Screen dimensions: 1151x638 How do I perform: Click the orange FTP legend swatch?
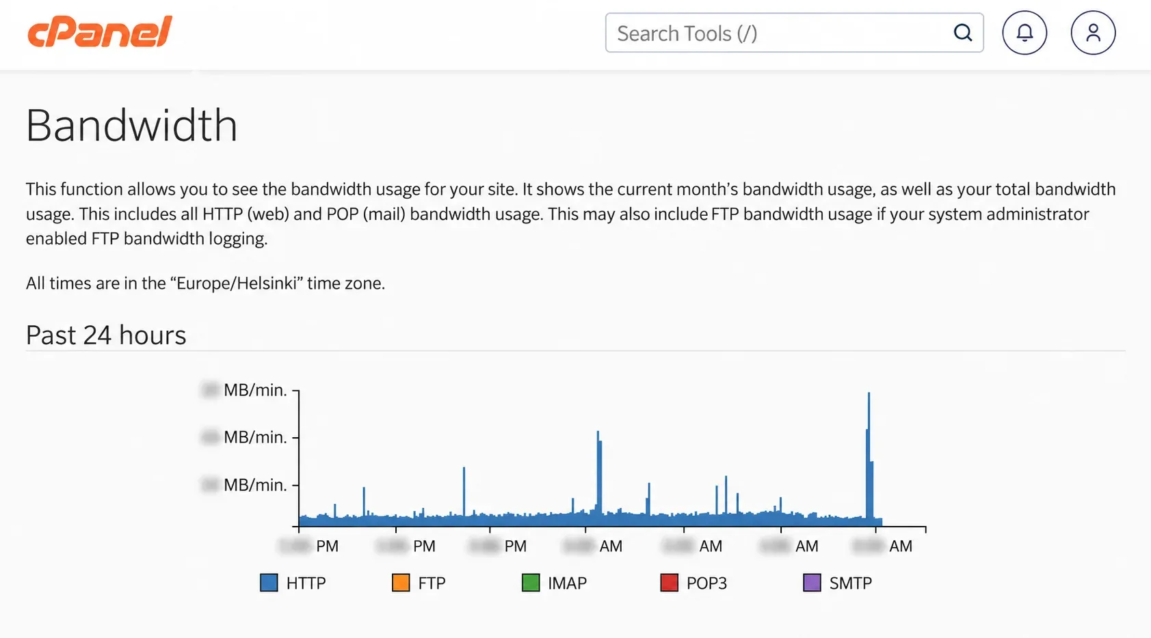click(x=401, y=583)
